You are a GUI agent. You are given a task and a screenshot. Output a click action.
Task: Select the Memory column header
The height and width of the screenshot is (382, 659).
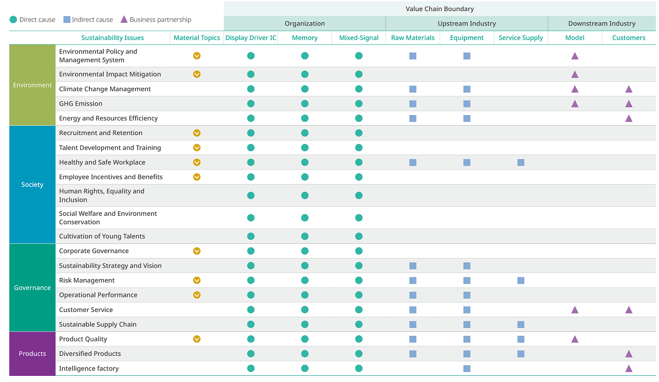coord(305,38)
